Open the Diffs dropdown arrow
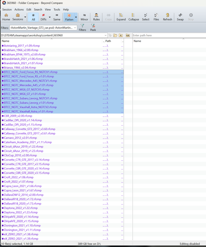206x247 pixels. [x=50, y=17]
